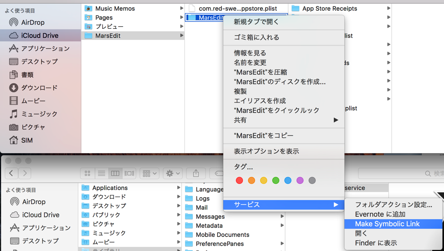Choose 表示オプションを表示 from context menu
The height and width of the screenshot is (251, 444).
[284, 151]
